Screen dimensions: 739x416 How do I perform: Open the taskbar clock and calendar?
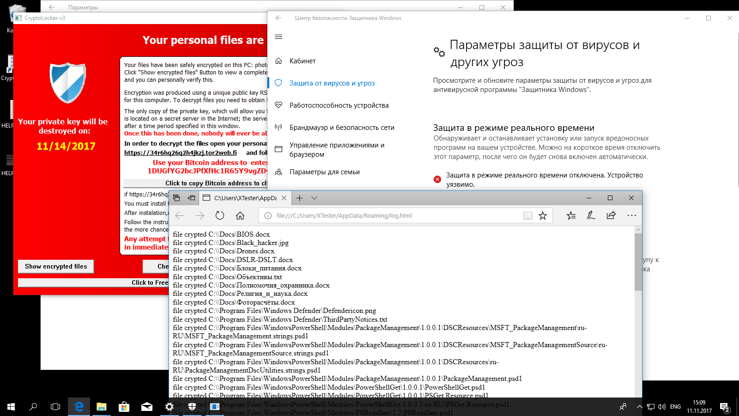pos(699,407)
